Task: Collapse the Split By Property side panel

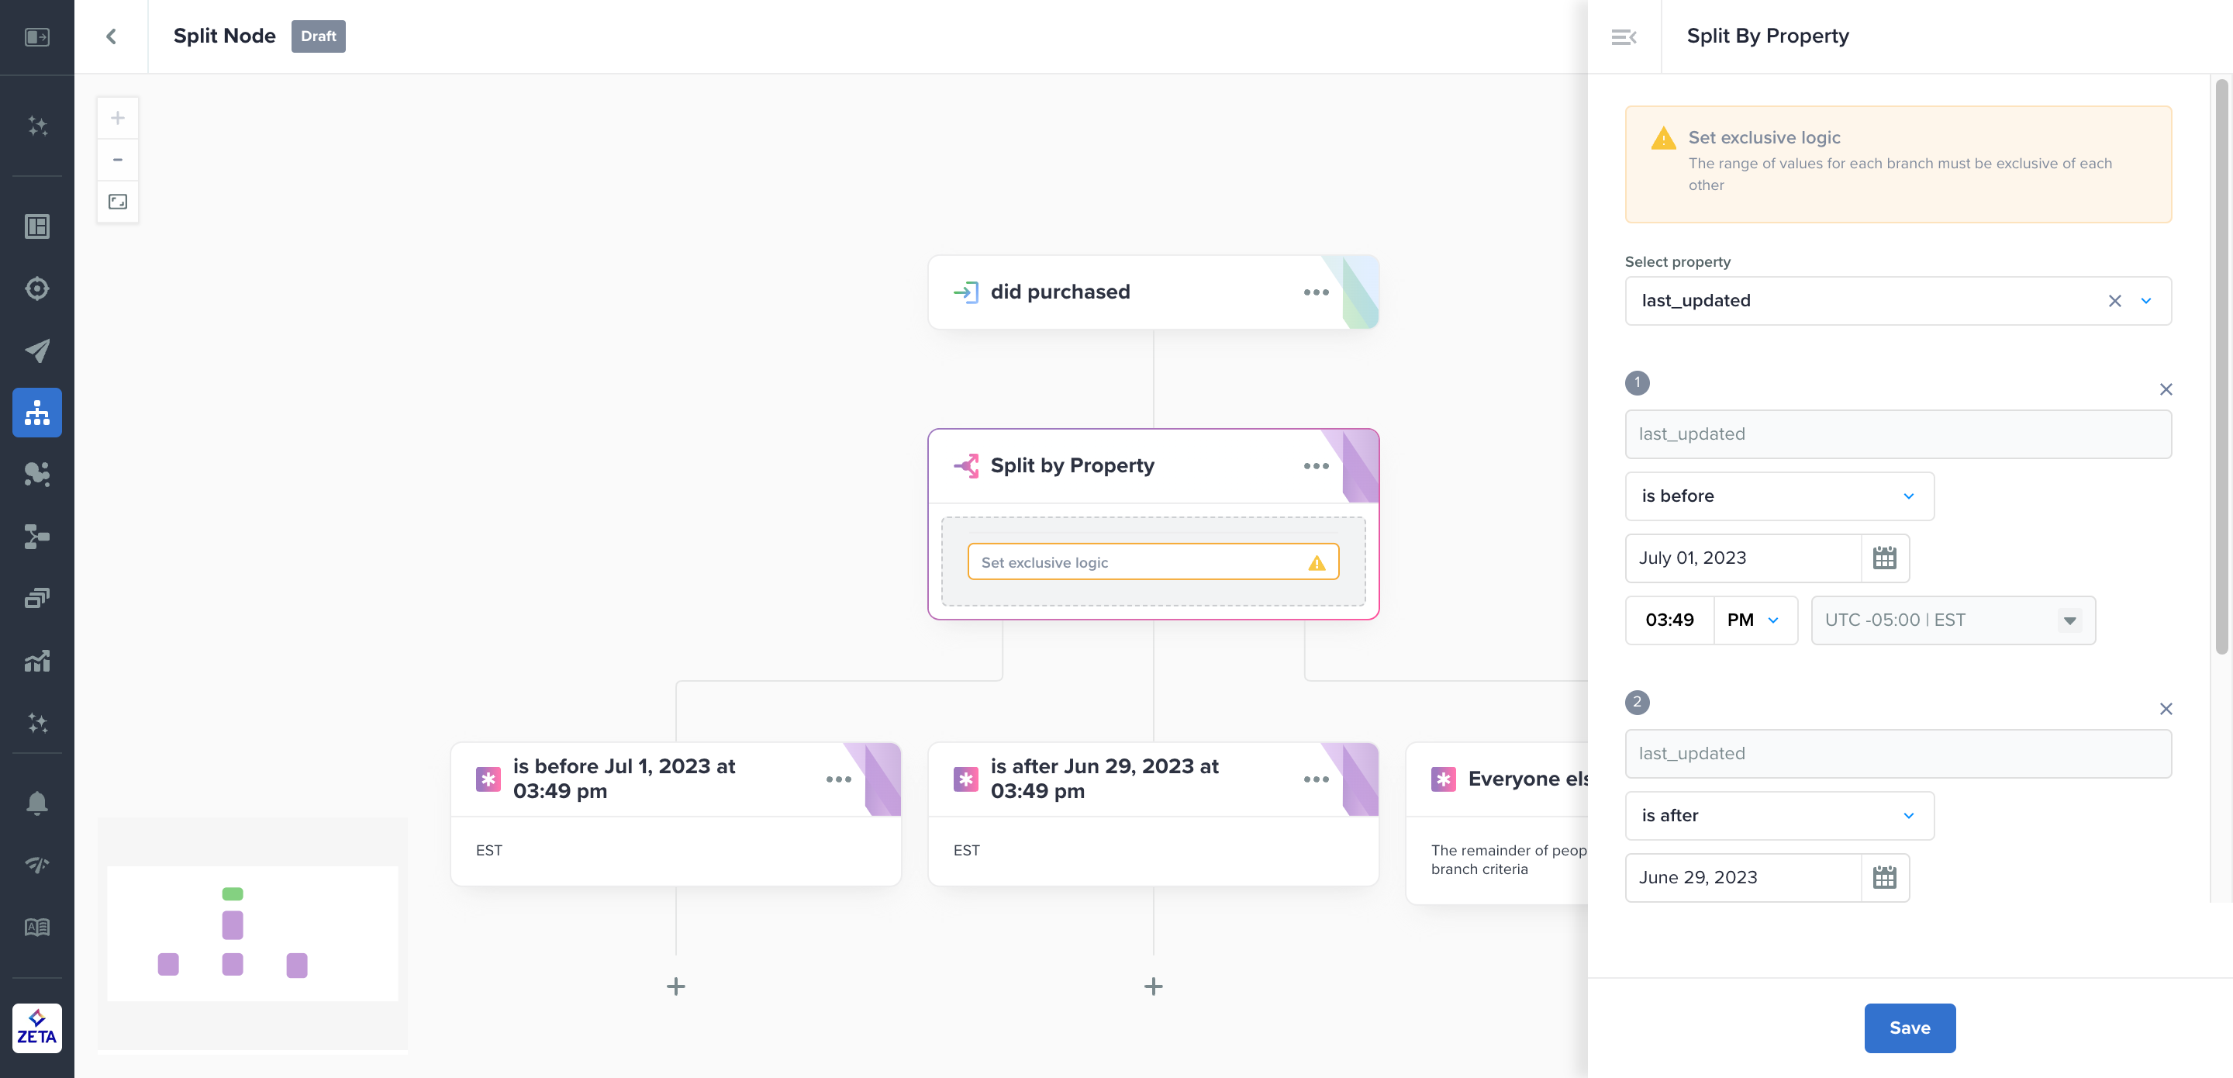Action: pos(1623,36)
